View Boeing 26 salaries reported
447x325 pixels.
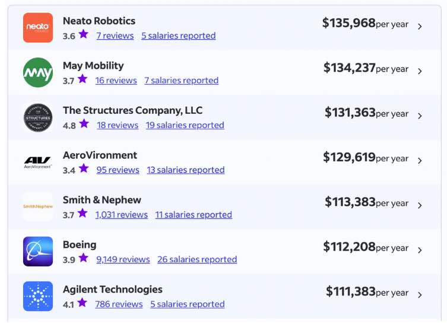click(x=197, y=260)
